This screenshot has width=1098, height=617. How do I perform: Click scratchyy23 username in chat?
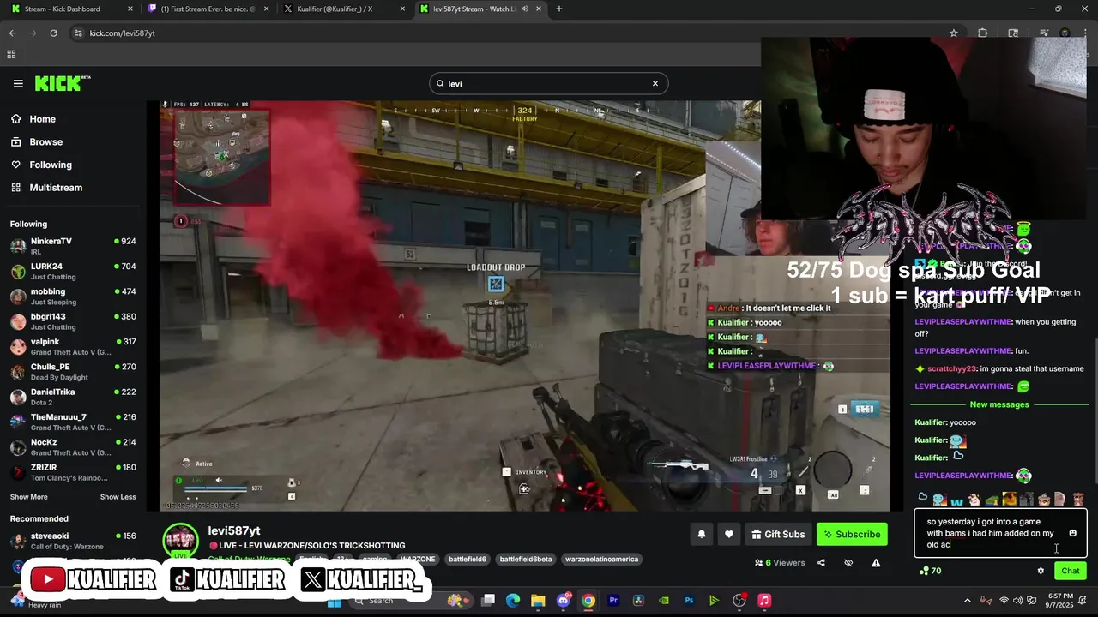[x=952, y=368]
